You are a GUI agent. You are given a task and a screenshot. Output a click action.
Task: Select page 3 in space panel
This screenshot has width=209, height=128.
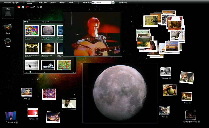point(35,72)
